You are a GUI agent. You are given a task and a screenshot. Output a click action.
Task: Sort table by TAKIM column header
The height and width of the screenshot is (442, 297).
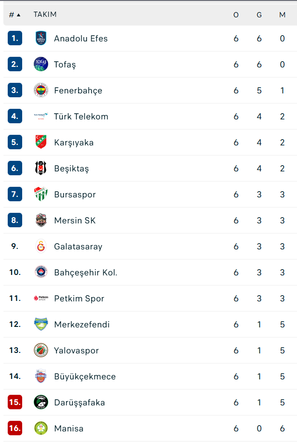(x=45, y=14)
